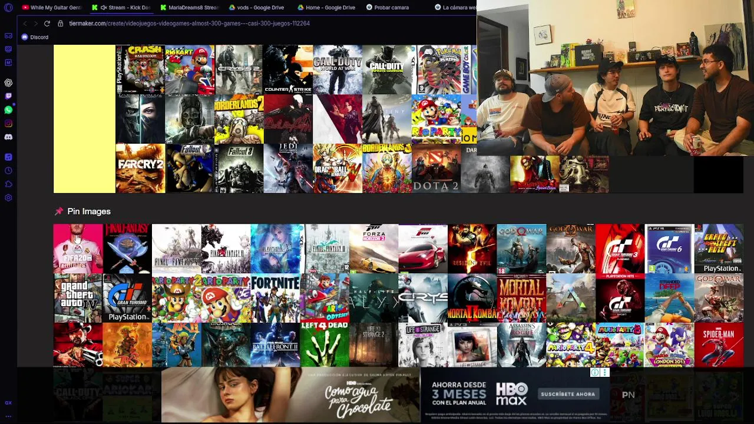Pick the Spider-Man red cover

click(x=719, y=344)
